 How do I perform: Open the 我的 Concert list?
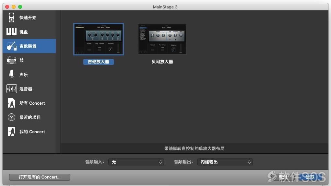tap(29, 132)
